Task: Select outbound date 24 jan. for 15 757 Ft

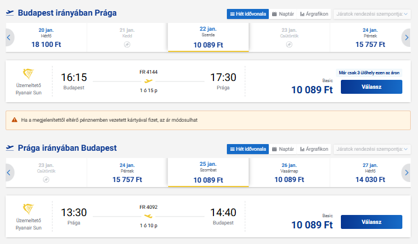Action: point(370,37)
